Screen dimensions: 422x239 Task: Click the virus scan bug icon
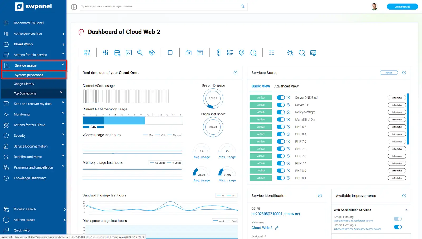tap(290, 53)
